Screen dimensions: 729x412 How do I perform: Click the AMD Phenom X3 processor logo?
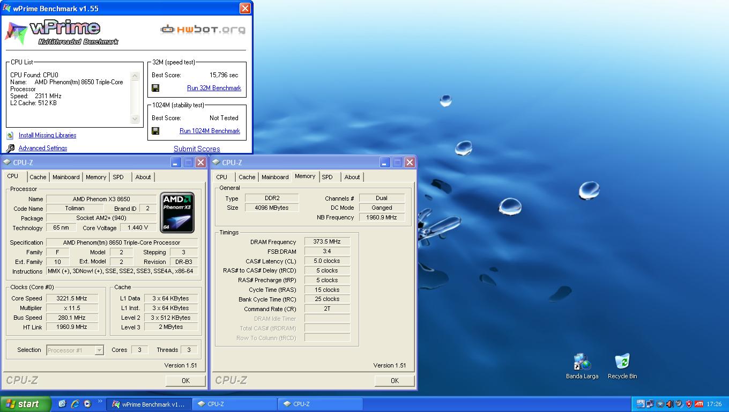pyautogui.click(x=177, y=213)
